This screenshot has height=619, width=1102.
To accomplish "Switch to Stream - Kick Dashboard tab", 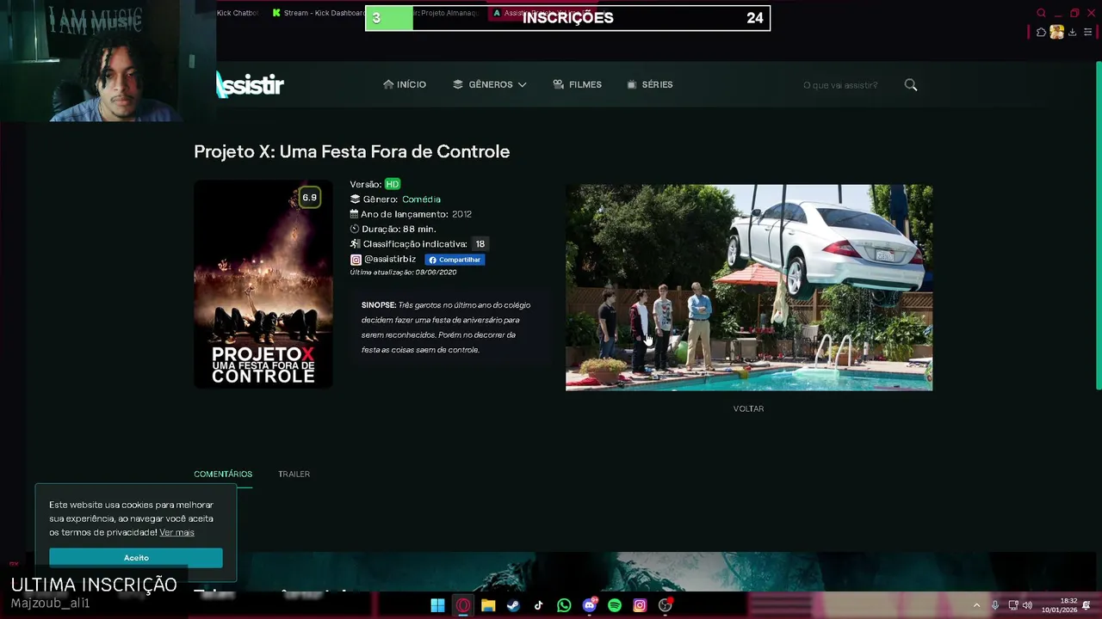I will 319,13.
